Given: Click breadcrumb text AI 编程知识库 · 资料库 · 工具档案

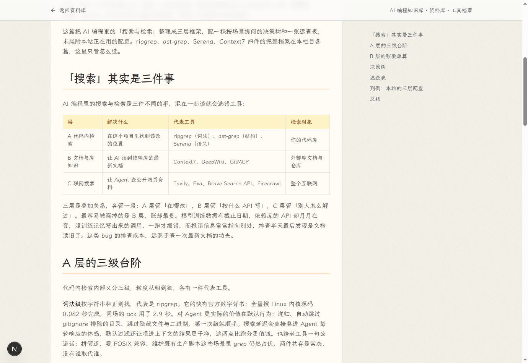Looking at the screenshot, I should [431, 10].
